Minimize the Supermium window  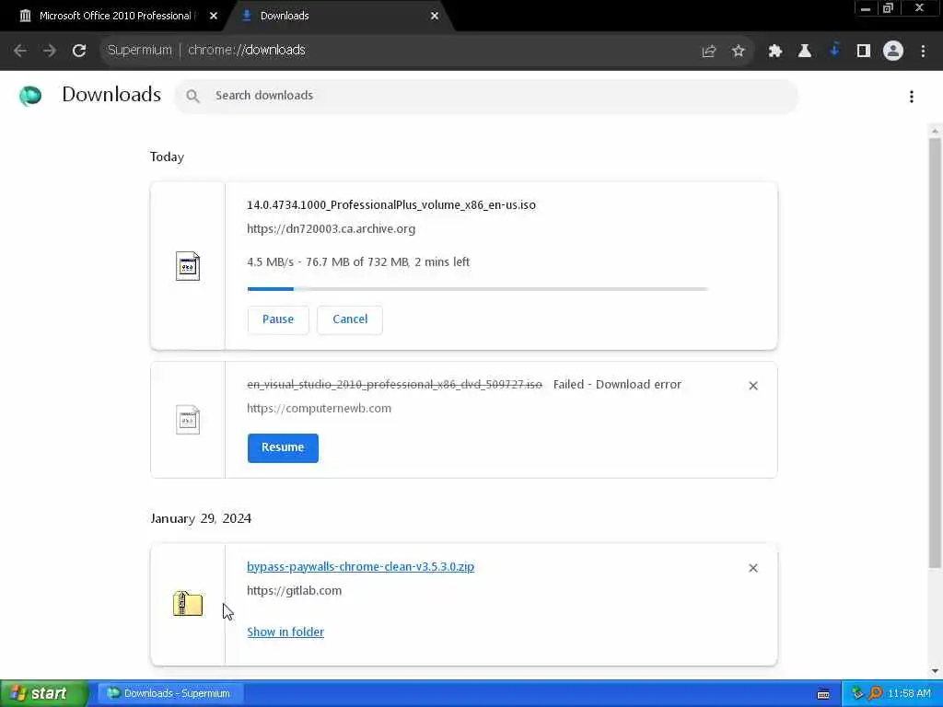tap(866, 8)
